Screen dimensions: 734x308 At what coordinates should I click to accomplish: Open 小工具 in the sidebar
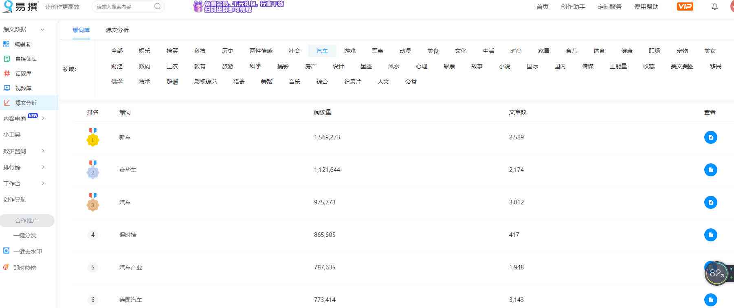12,134
